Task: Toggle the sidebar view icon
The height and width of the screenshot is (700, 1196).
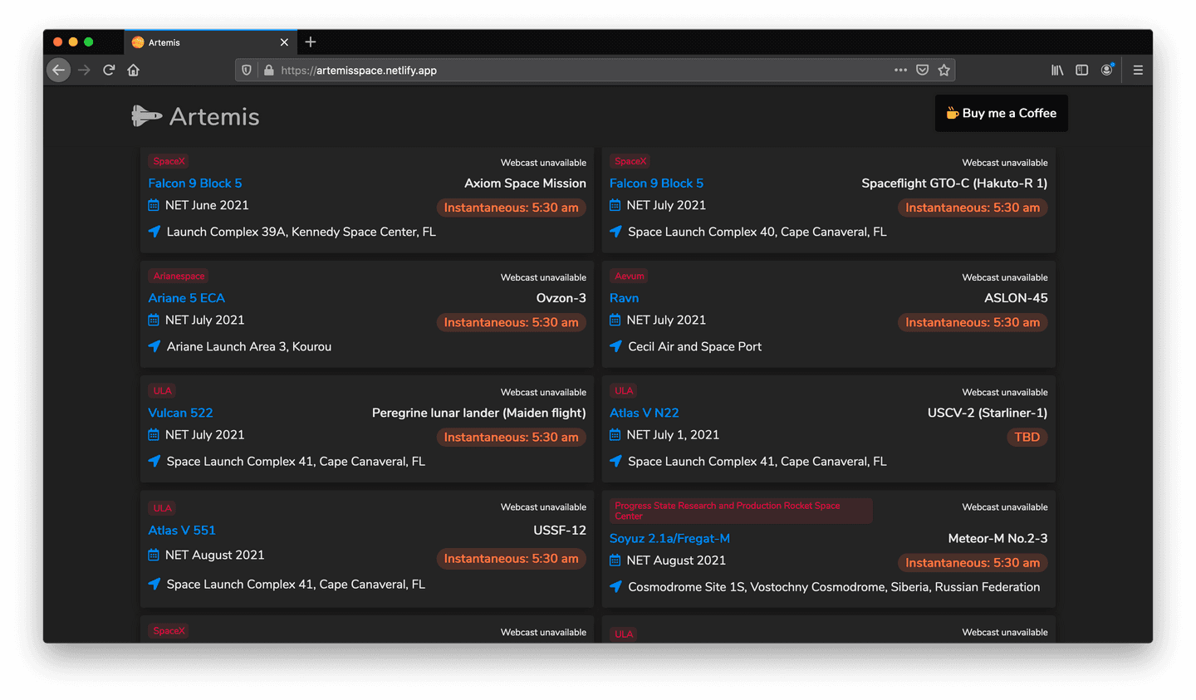Action: (1081, 71)
